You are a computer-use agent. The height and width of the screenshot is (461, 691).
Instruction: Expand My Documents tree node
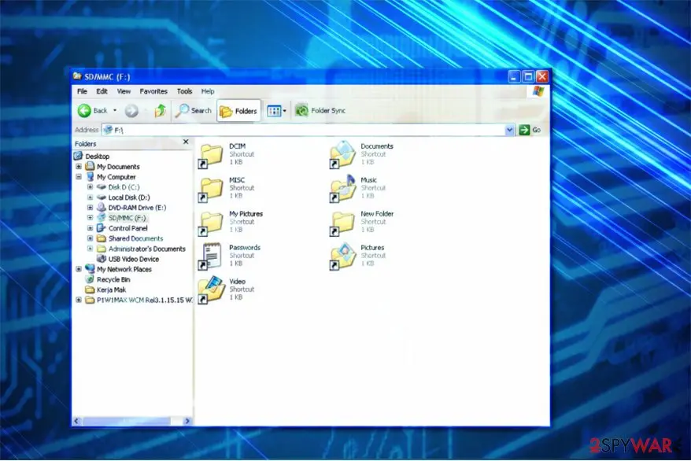click(79, 167)
